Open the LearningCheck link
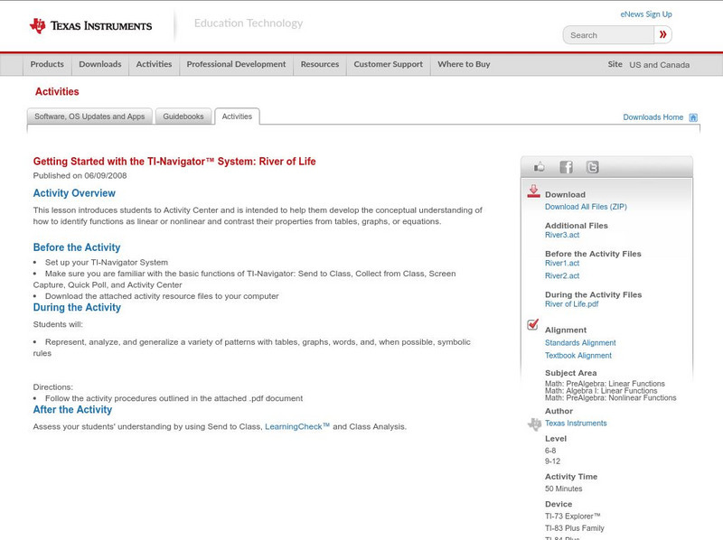 297,426
